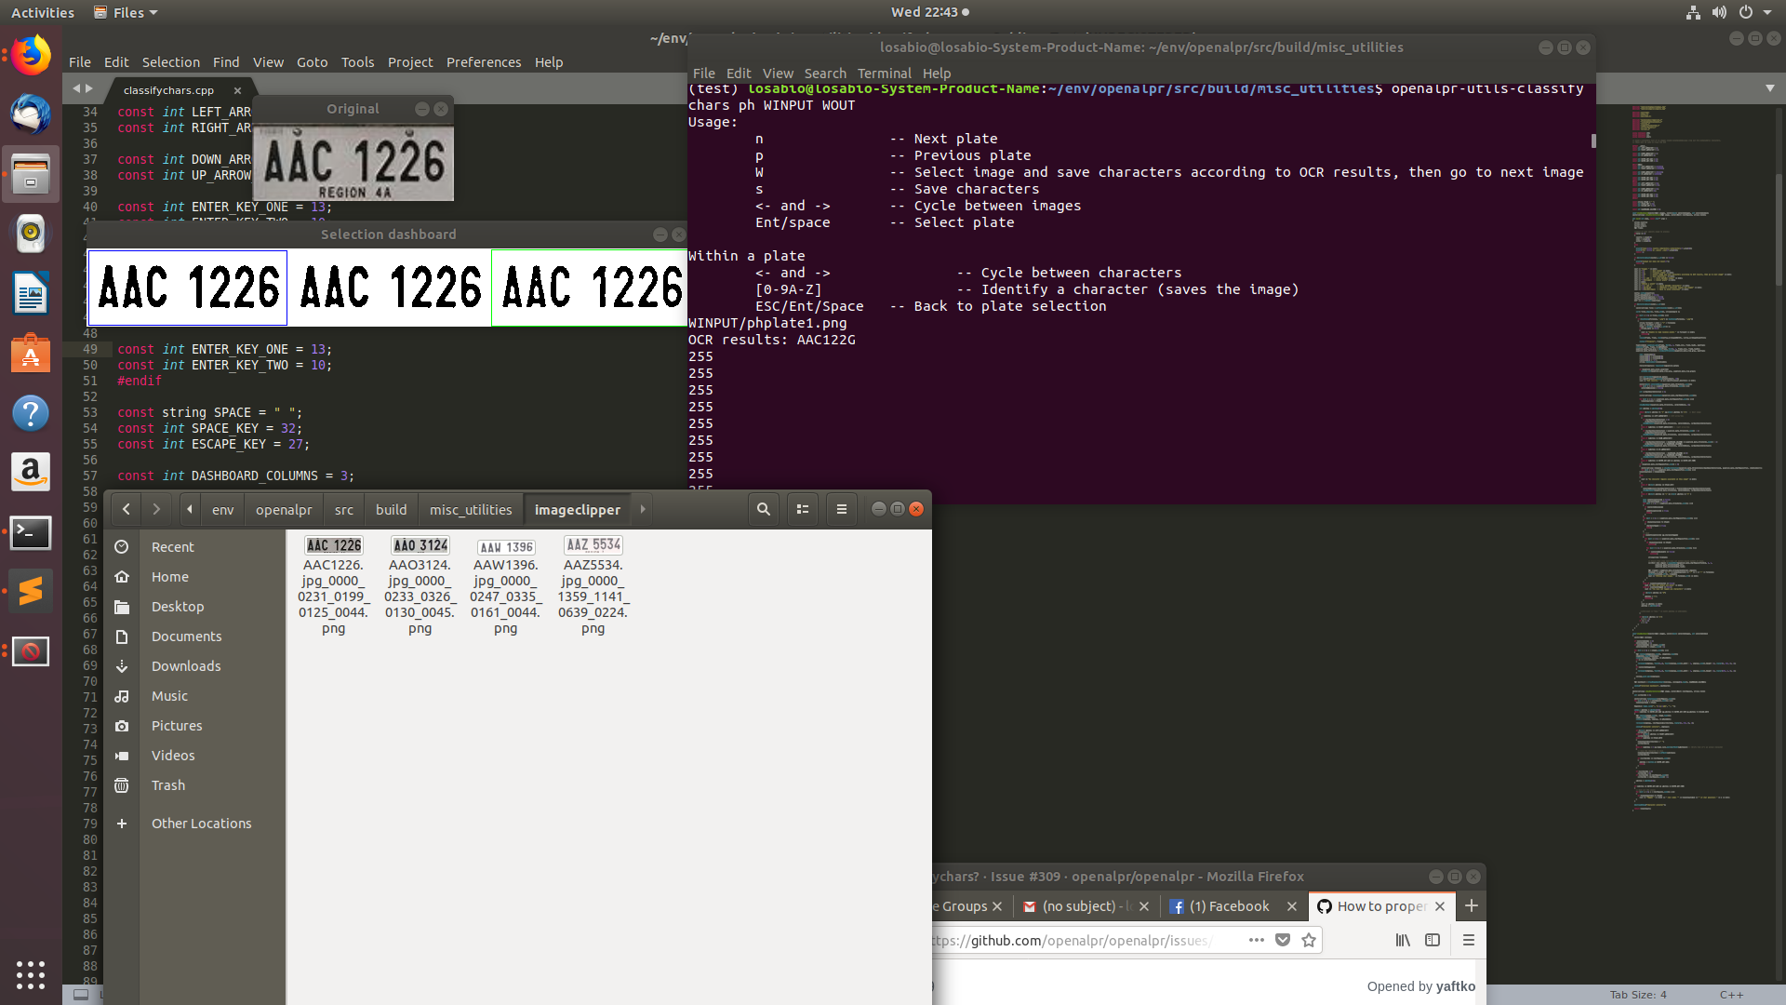
Task: Open the file manager hamburger menu
Action: tap(841, 509)
